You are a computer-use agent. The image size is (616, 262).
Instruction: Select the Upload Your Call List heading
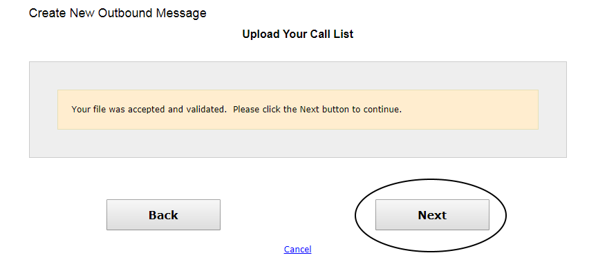click(x=298, y=34)
